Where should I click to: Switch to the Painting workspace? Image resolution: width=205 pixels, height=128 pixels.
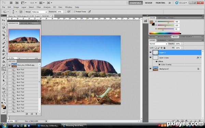coord(160,3)
